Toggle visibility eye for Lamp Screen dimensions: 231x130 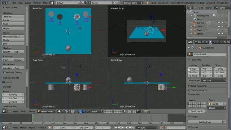click(x=219, y=26)
